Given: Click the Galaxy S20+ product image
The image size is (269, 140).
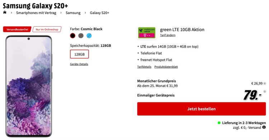Looking at the screenshot, I should (29, 86).
